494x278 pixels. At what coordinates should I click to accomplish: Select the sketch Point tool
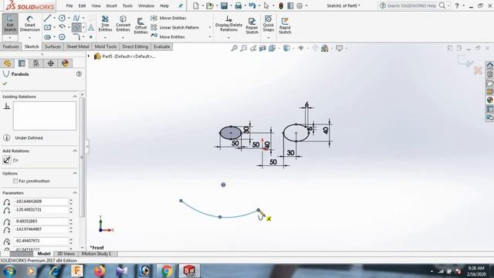91,37
